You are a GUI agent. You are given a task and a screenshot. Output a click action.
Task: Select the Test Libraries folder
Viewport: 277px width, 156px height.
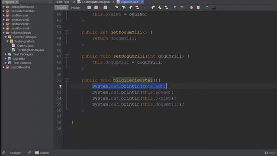point(22,63)
